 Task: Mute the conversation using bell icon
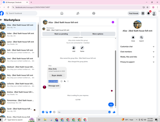tap(133, 37)
